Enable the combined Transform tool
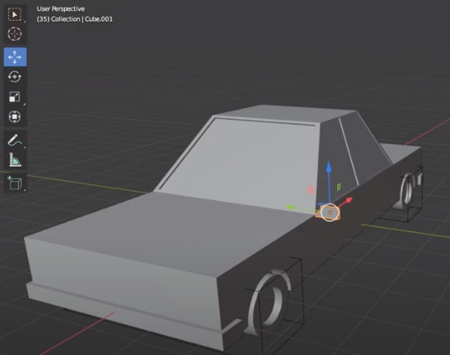 (x=15, y=117)
